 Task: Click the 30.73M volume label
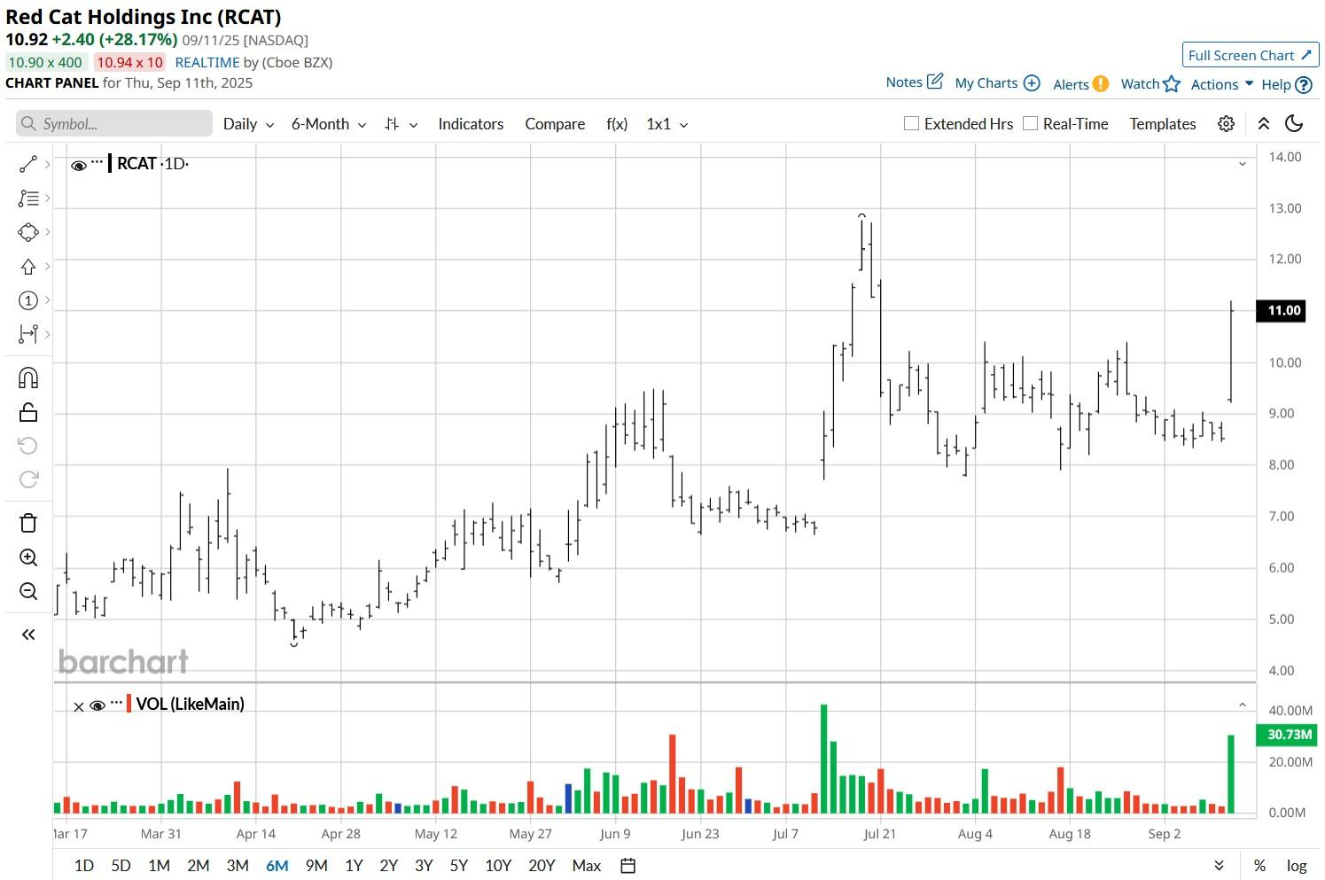pyautogui.click(x=1287, y=735)
